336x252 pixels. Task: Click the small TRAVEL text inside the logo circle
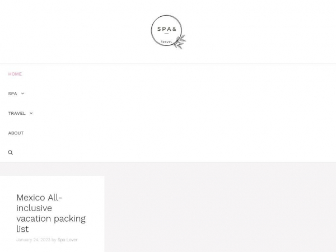coord(166,42)
